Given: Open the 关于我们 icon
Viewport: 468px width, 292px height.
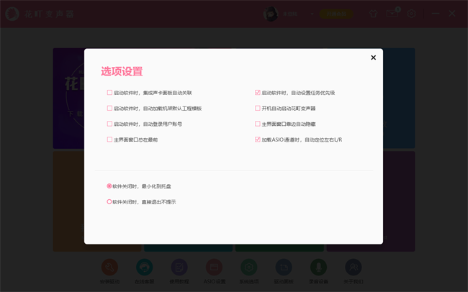Looking at the screenshot, I should (x=353, y=268).
